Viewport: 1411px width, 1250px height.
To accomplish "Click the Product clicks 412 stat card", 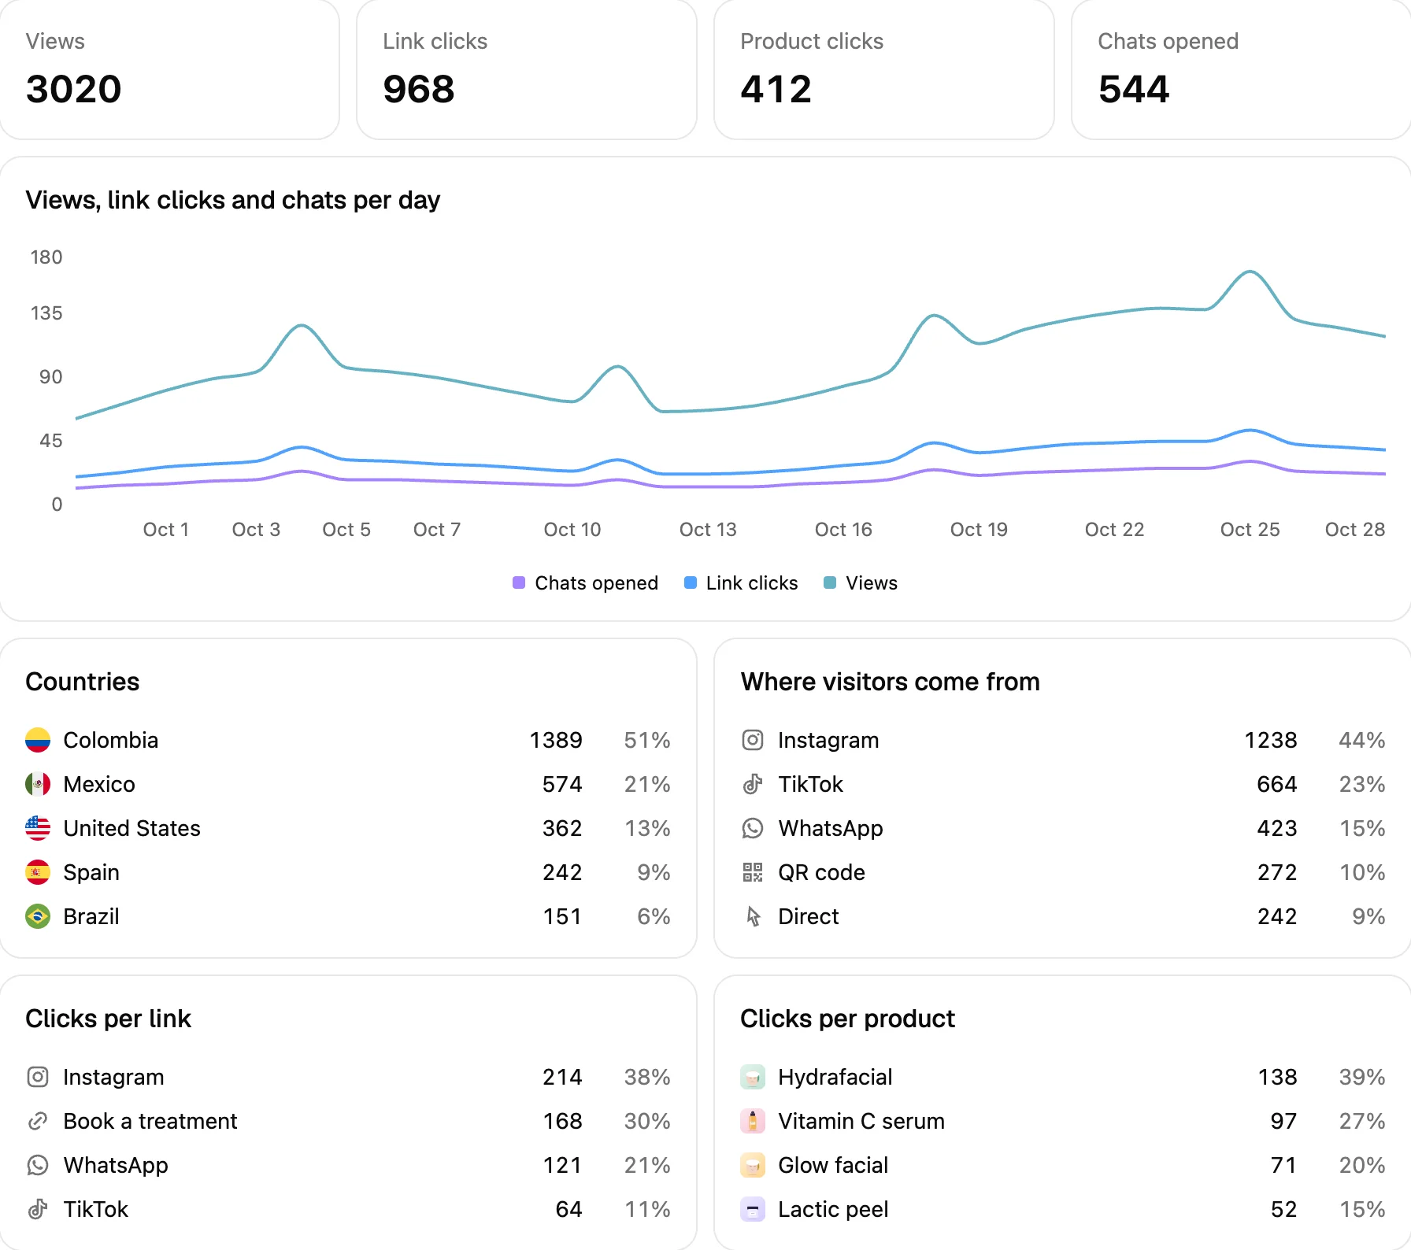I will [884, 69].
